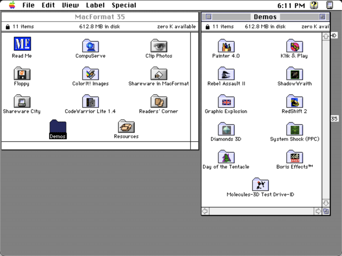Image resolution: width=342 pixels, height=256 pixels.
Task: Click the Demos scroll left arrow
Action: coord(205,211)
